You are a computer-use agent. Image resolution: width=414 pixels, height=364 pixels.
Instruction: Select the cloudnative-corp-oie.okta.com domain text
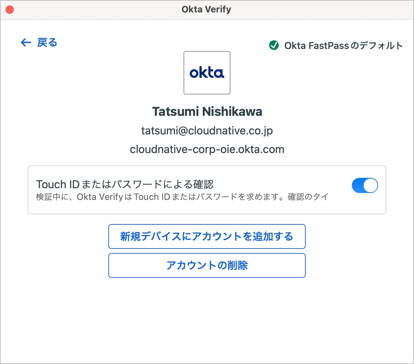coord(207,150)
